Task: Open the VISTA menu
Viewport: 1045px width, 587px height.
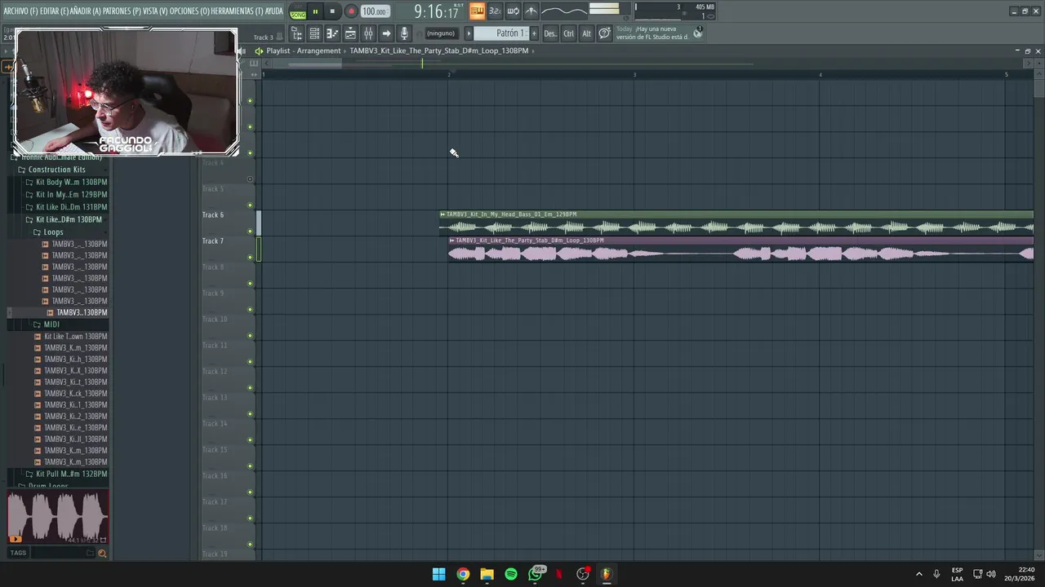Action: coord(154,11)
